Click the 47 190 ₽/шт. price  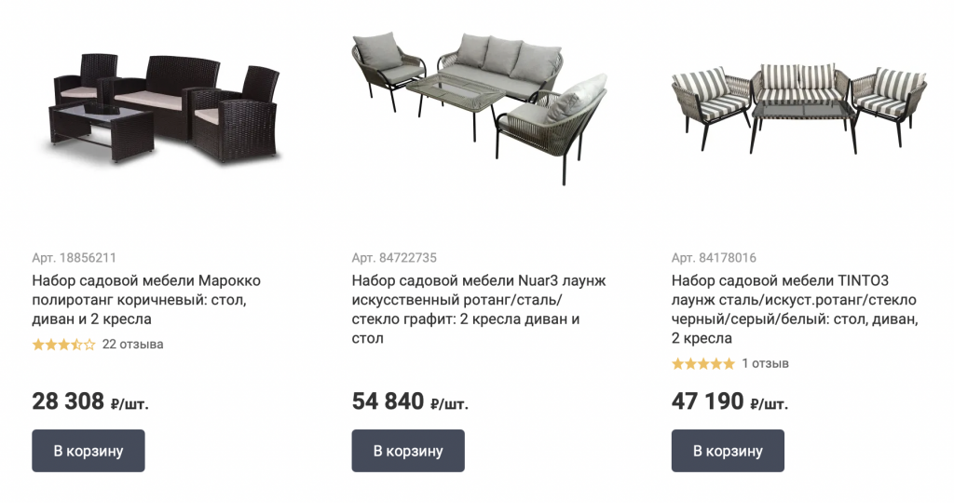click(x=729, y=401)
